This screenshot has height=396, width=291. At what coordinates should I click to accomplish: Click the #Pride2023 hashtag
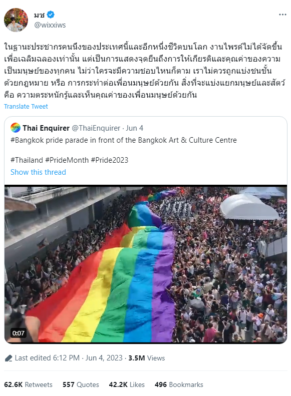tap(110, 160)
